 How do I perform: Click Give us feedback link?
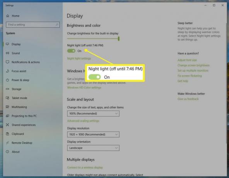pyautogui.click(x=188, y=99)
